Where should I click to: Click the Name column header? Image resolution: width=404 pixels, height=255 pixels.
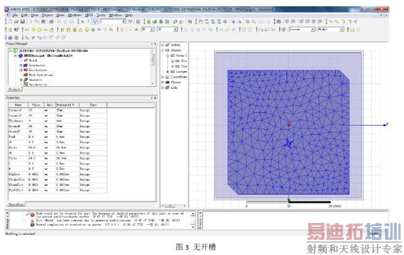point(18,105)
